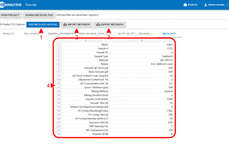229x153 pixels.
Task: Click the cloud icon on Import Metadata
Action: [65, 25]
